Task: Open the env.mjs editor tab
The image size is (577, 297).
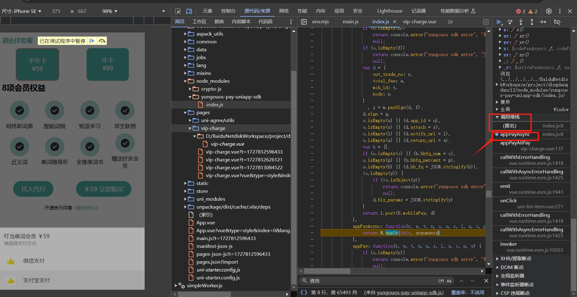Action: coord(320,22)
